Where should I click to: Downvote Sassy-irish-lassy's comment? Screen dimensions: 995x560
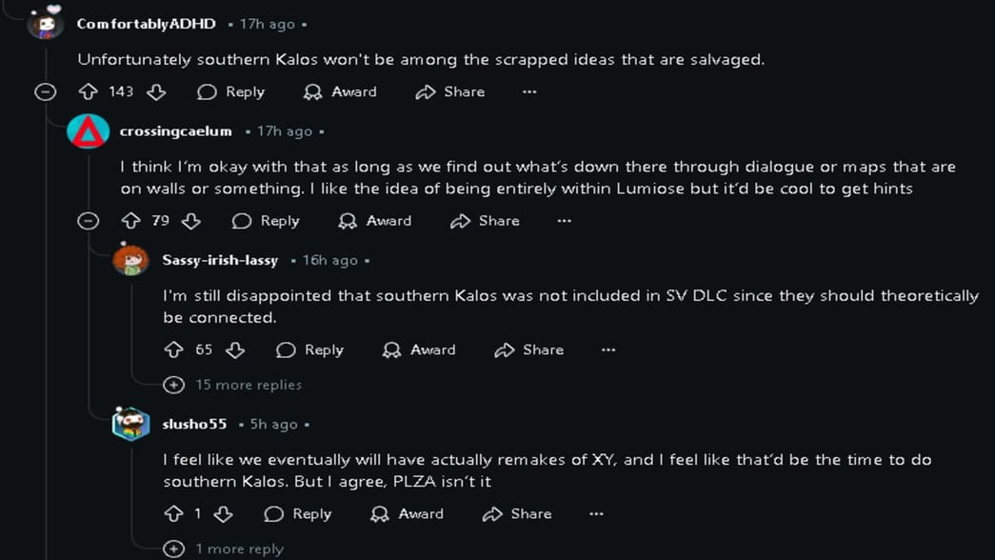pos(235,350)
